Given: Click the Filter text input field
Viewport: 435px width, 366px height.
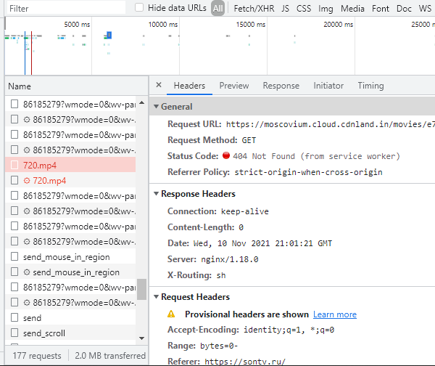Looking at the screenshot, I should [65, 9].
